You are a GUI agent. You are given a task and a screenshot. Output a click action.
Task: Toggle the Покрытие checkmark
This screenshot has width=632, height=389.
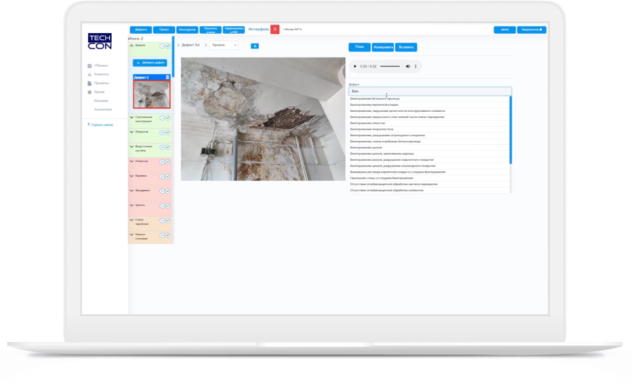pos(167,132)
